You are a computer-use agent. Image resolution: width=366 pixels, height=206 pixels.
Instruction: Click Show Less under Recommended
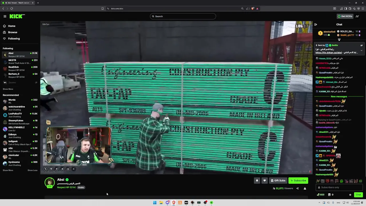32,170
